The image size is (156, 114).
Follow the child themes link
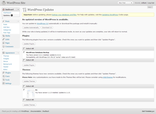[x=108, y=77]
